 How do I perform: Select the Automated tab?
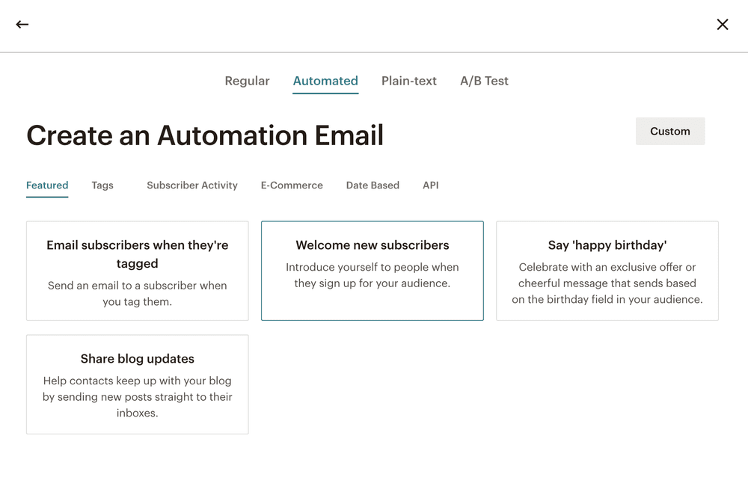point(325,81)
